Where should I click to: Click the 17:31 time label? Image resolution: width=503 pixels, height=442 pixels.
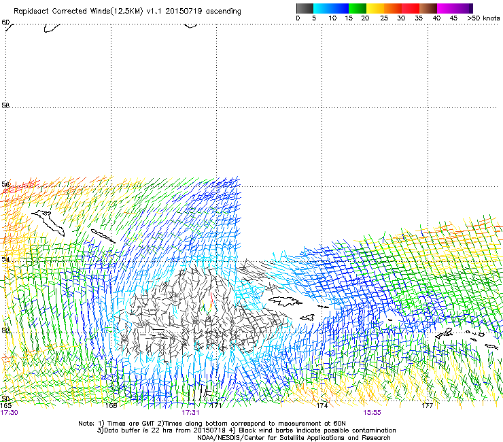point(190,413)
